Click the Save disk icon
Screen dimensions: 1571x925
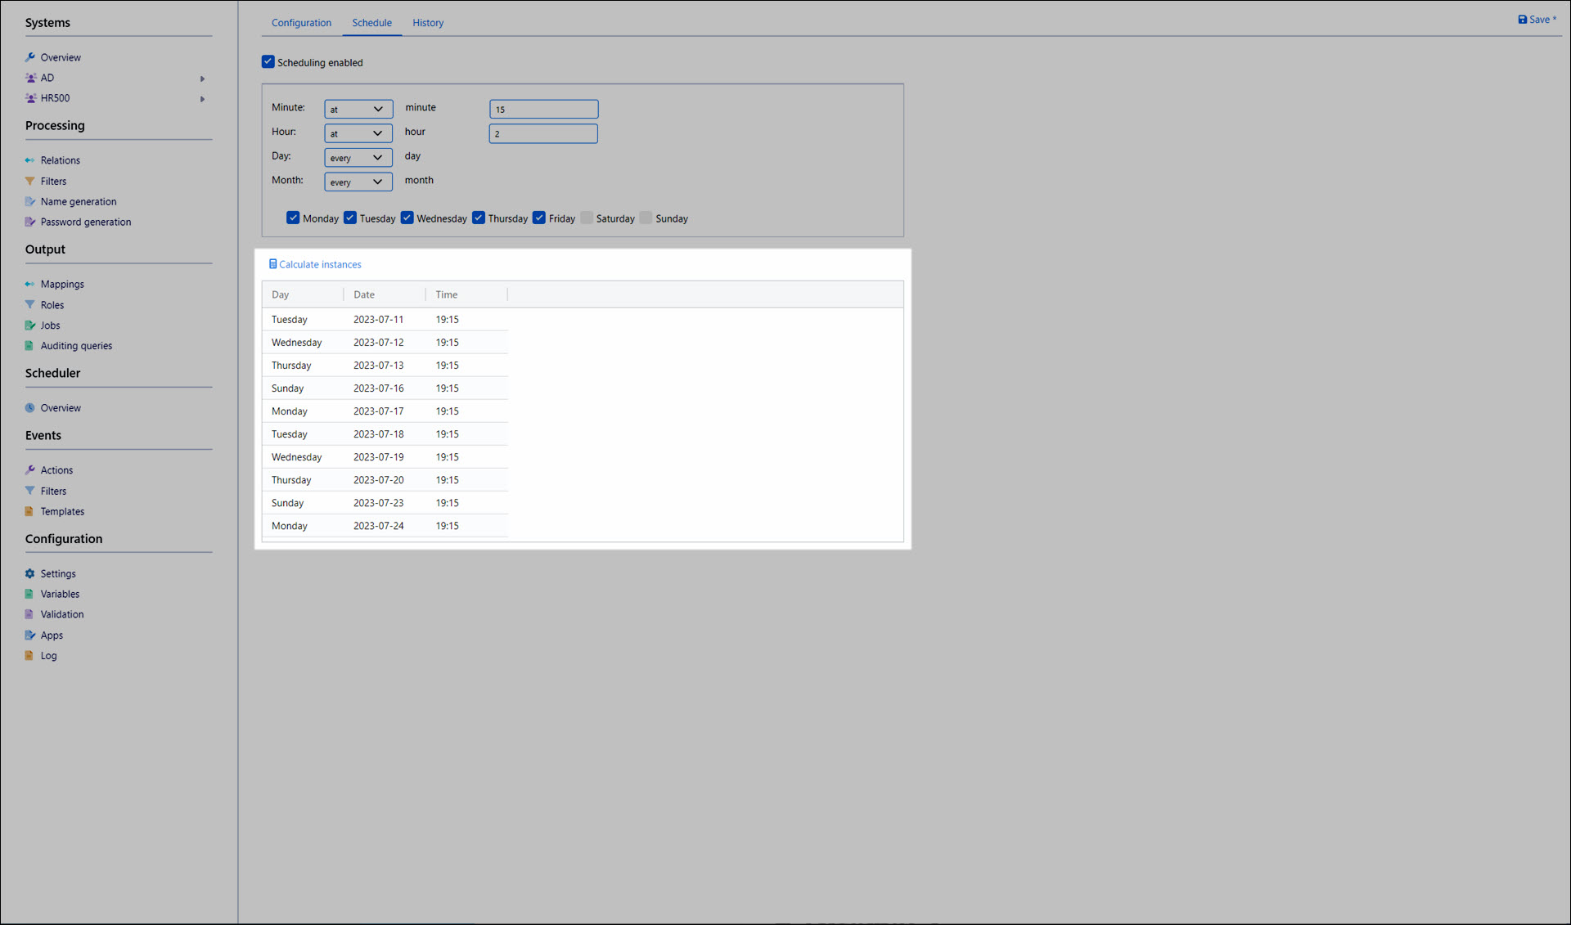point(1522,20)
